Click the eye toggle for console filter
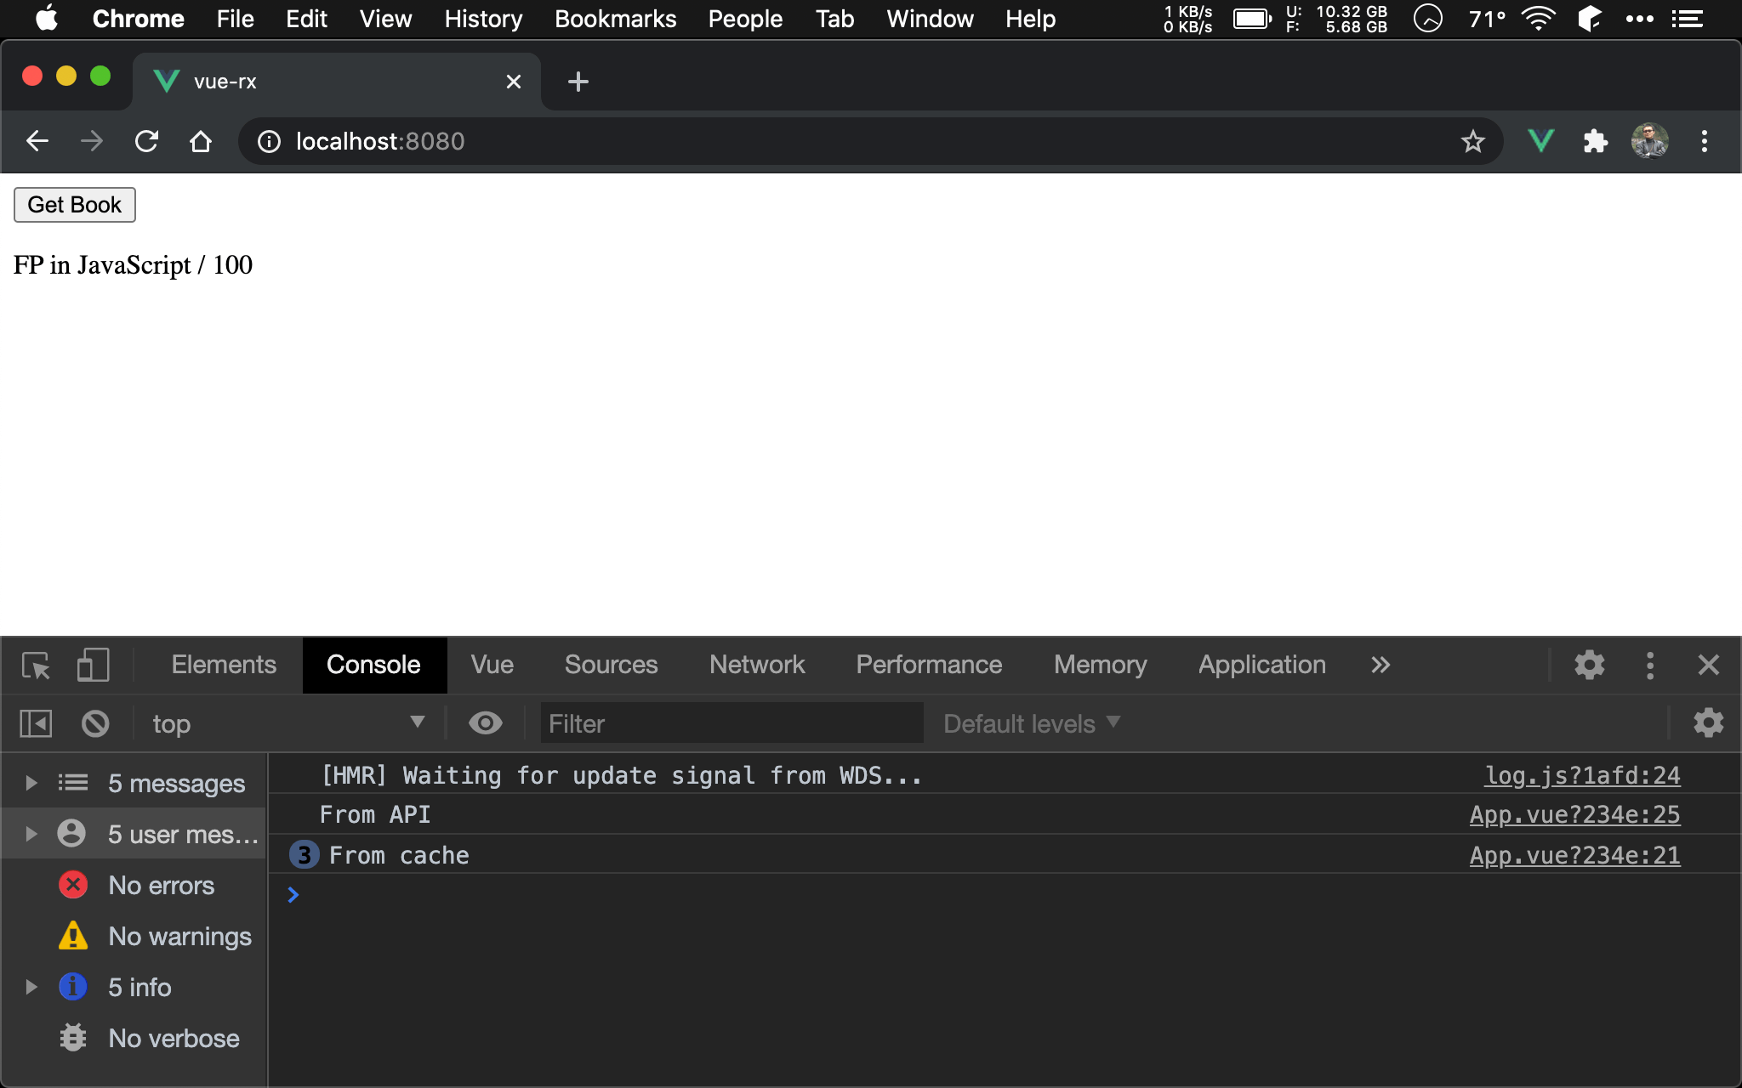Screen dimensions: 1742x1088 [x=484, y=723]
